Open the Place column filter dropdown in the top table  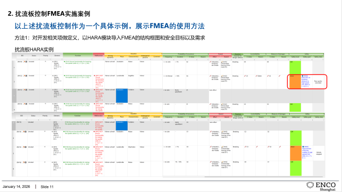pyautogui.click(x=127, y=60)
